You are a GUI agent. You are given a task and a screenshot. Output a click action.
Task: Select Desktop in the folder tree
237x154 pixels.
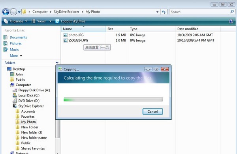[19, 69]
